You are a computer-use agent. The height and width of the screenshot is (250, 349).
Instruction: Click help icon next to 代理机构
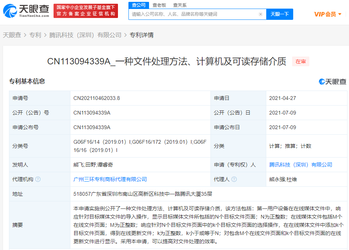click(38, 179)
